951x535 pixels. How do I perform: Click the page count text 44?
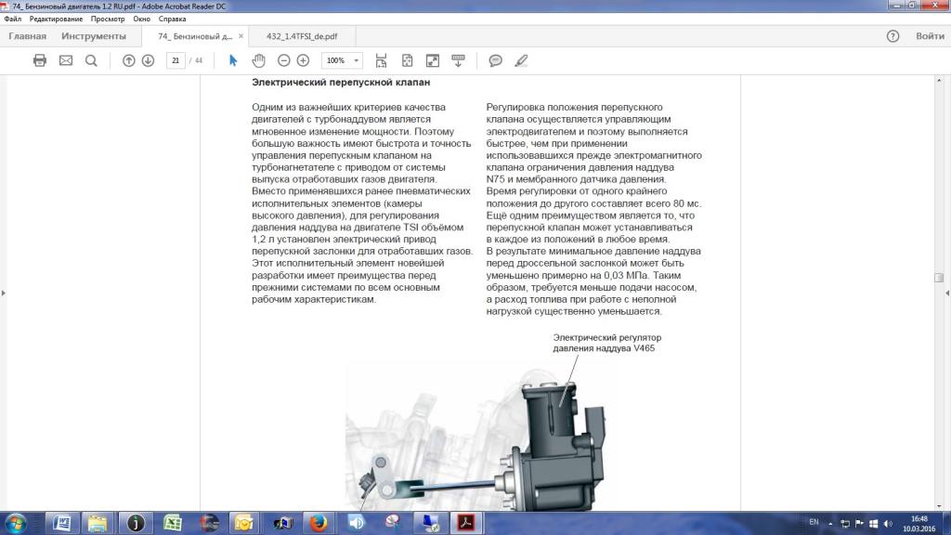click(x=199, y=60)
